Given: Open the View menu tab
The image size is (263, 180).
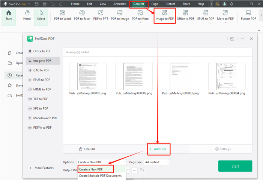Looking at the screenshot, I should [x=103, y=4].
